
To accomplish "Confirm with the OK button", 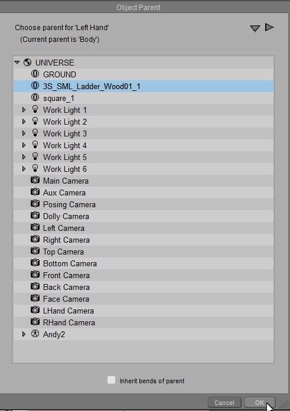I will click(260, 403).
